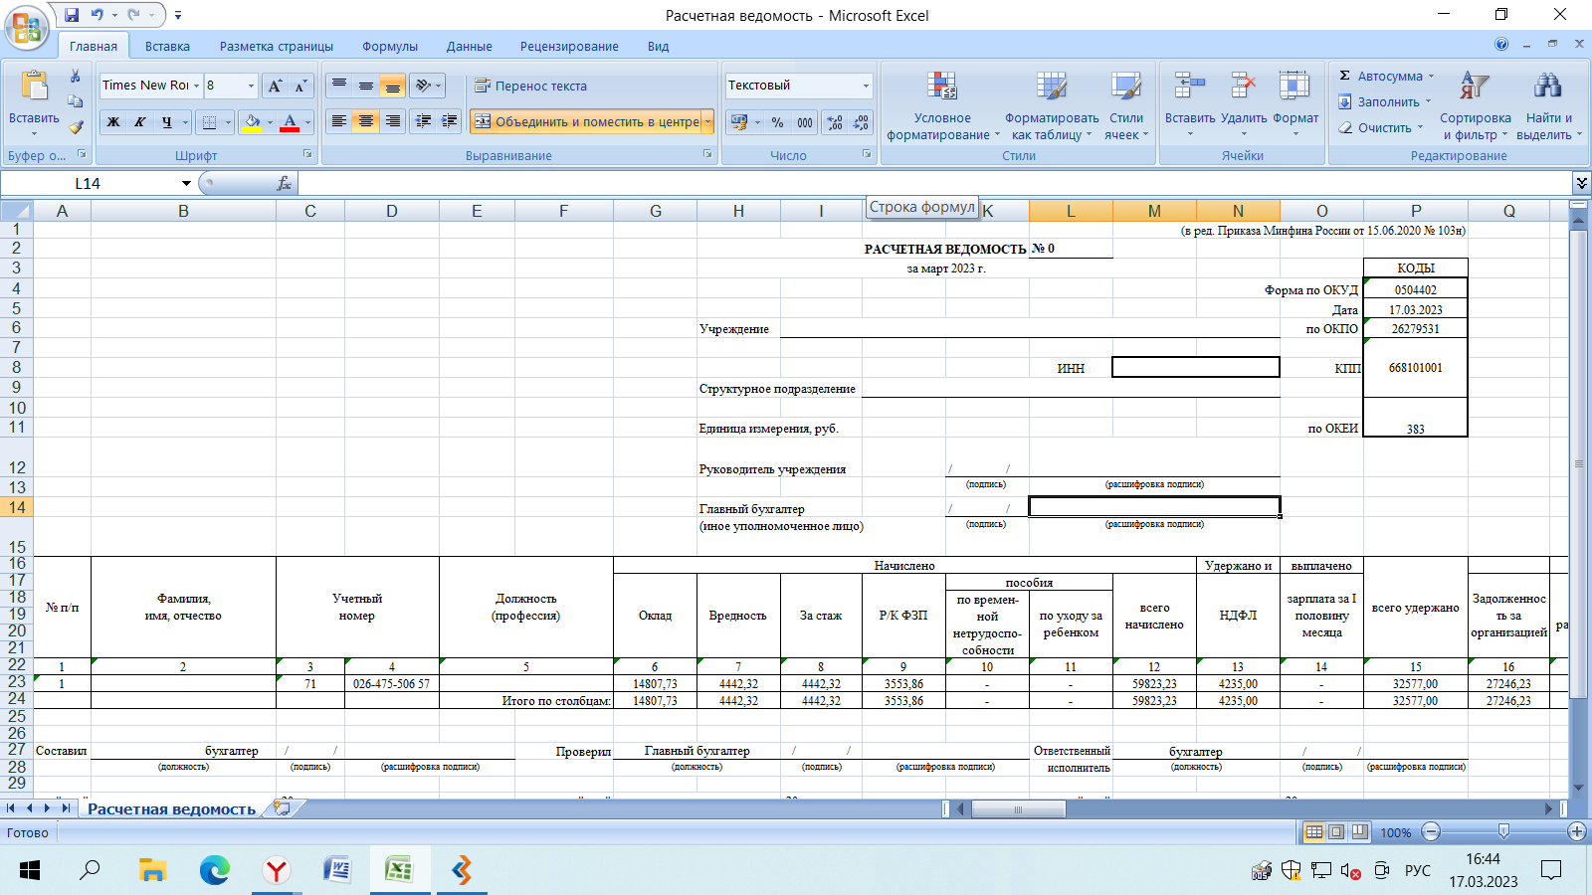Toggle italic formatting К

(x=140, y=122)
